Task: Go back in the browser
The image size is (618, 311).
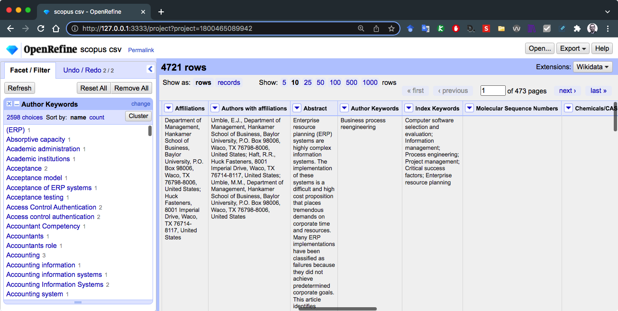Action: click(10, 28)
